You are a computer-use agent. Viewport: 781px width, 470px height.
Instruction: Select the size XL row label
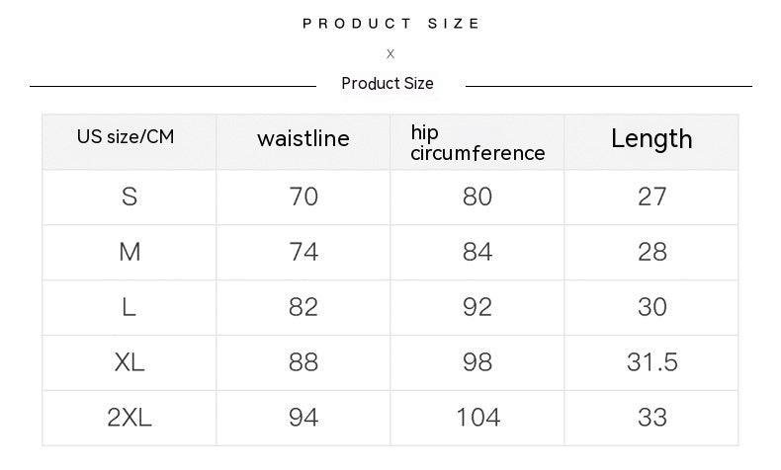129,362
